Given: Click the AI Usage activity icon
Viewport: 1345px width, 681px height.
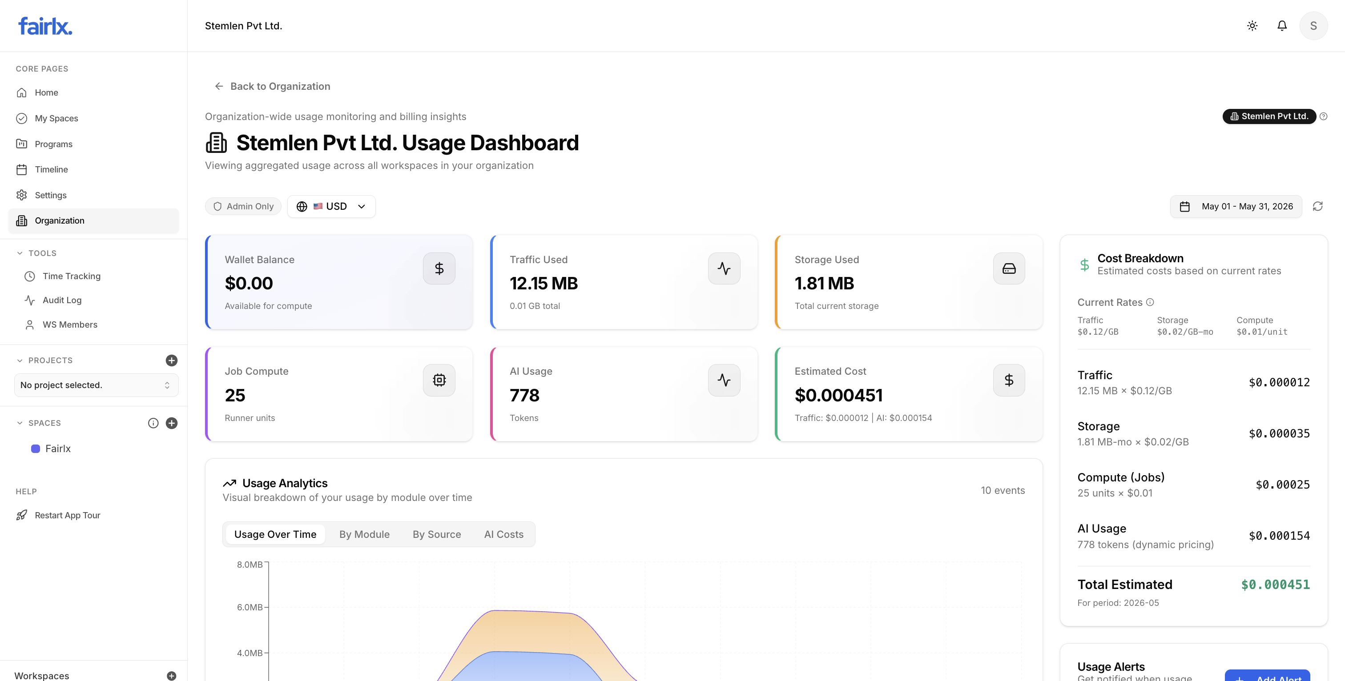Looking at the screenshot, I should tap(724, 380).
